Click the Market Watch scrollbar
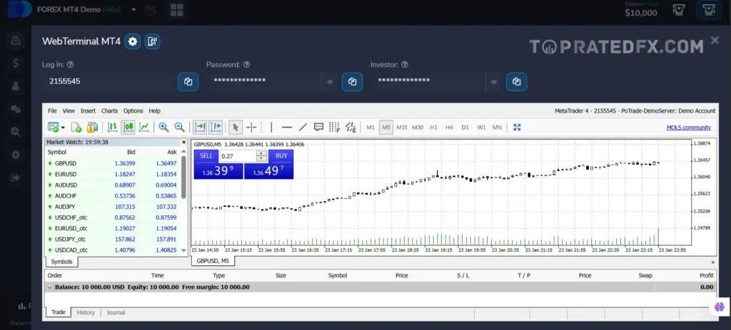Image resolution: width=731 pixels, height=330 pixels. pos(184,178)
